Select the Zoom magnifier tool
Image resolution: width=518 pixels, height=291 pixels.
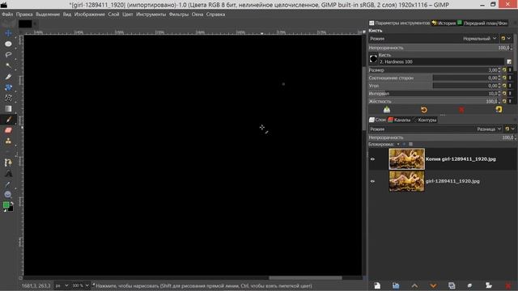tap(8, 195)
